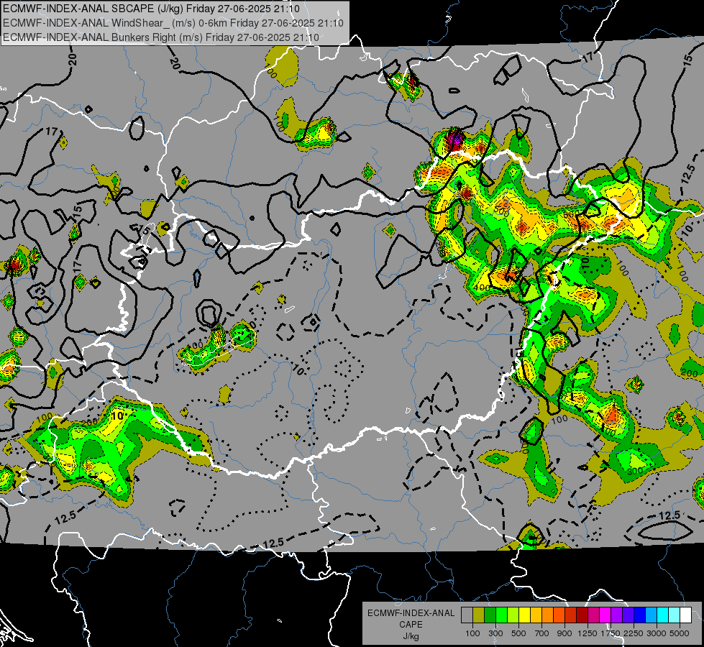Select the sky blue swatch before 3000
This screenshot has width=704, height=647.
[x=651, y=615]
